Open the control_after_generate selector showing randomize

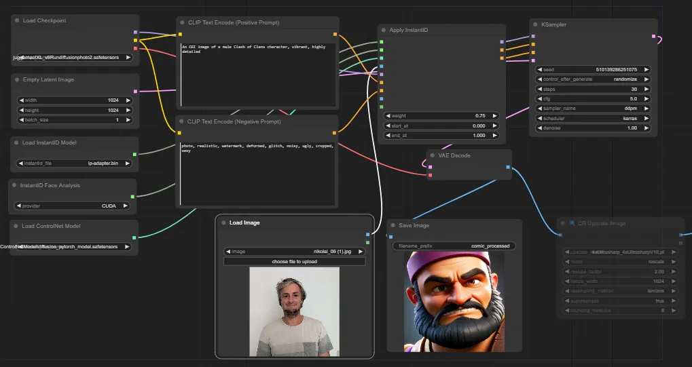593,79
